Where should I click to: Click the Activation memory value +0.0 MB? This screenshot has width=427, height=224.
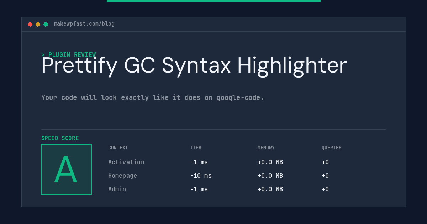coord(270,162)
